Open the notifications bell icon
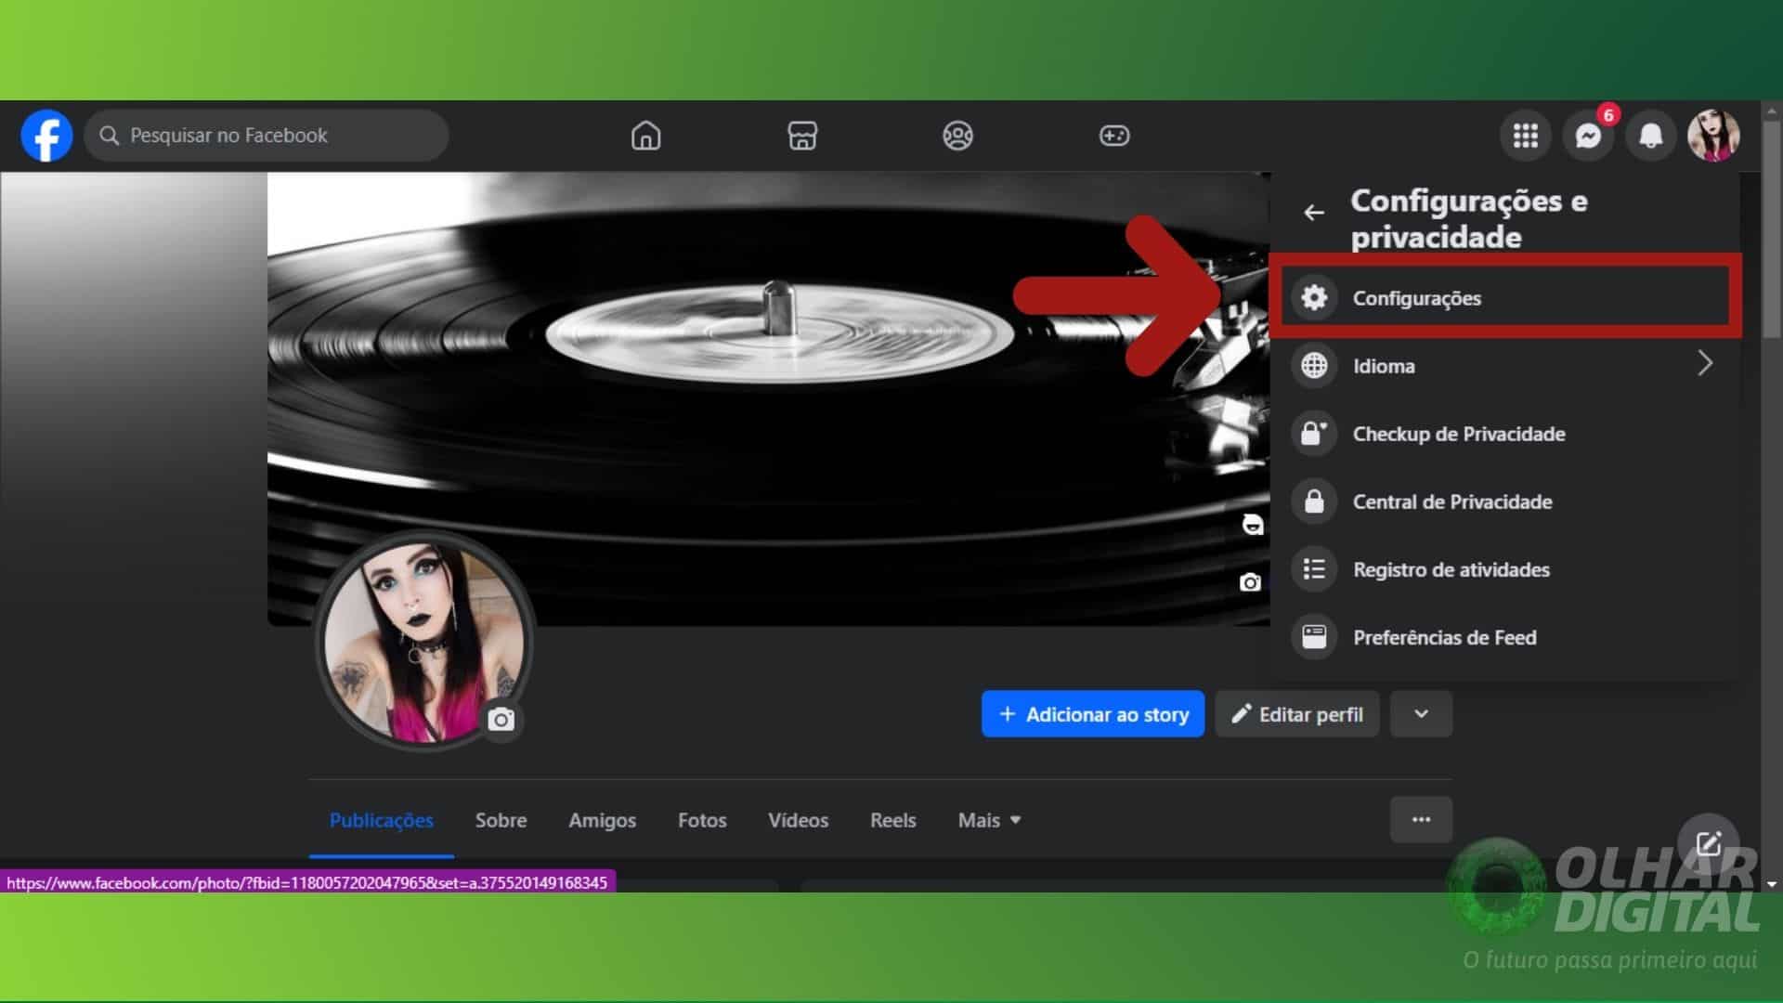 1650,136
